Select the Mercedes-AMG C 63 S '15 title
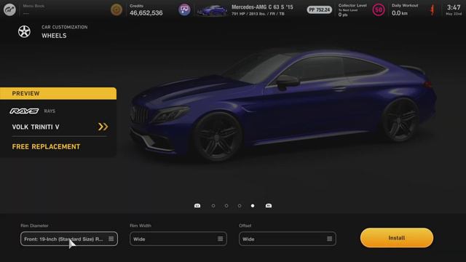The width and height of the screenshot is (466, 262). pyautogui.click(x=262, y=7)
